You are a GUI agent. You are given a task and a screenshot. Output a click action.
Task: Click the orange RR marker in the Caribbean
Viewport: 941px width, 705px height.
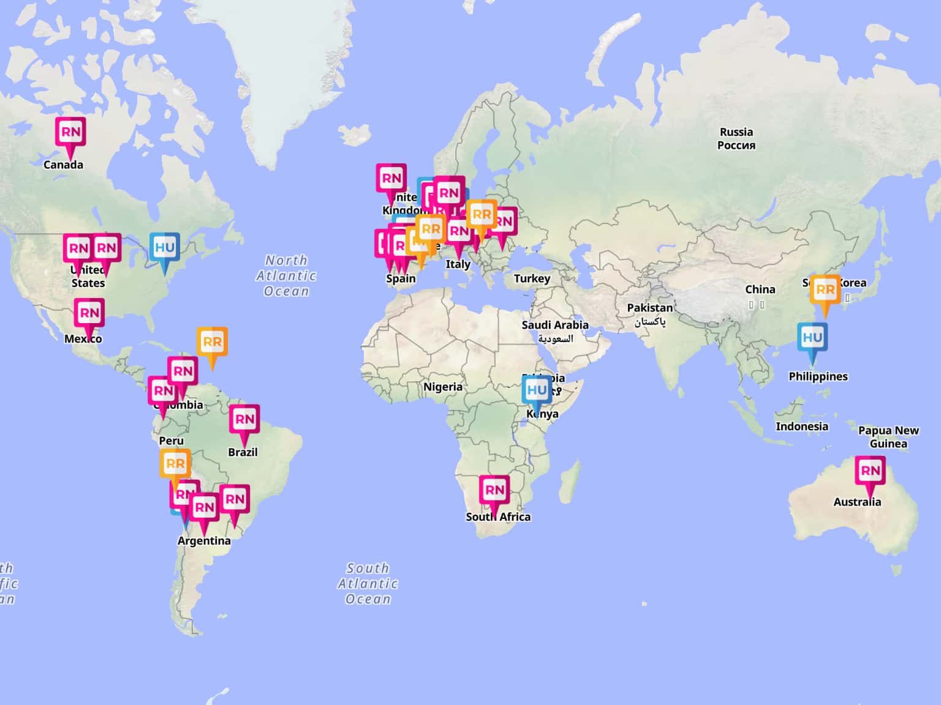212,342
